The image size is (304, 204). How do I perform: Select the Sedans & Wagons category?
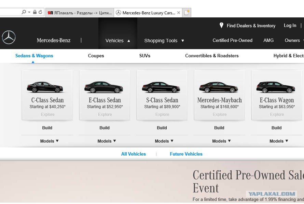click(34, 56)
